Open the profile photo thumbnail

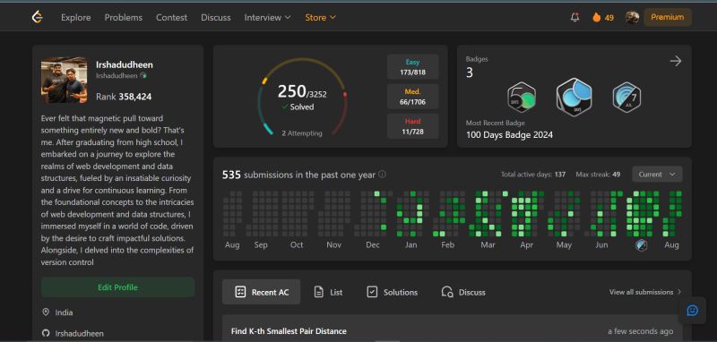pyautogui.click(x=64, y=80)
